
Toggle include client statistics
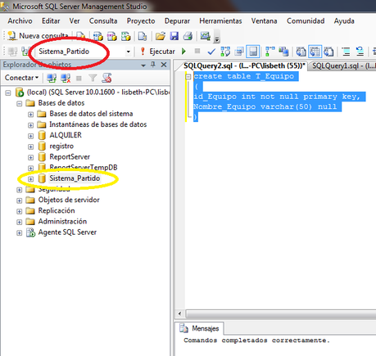[283, 52]
